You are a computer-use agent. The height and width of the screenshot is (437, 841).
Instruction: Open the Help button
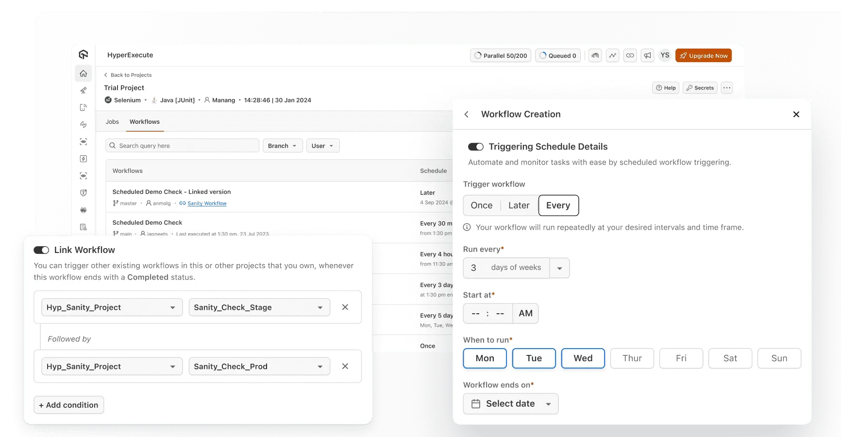click(666, 88)
